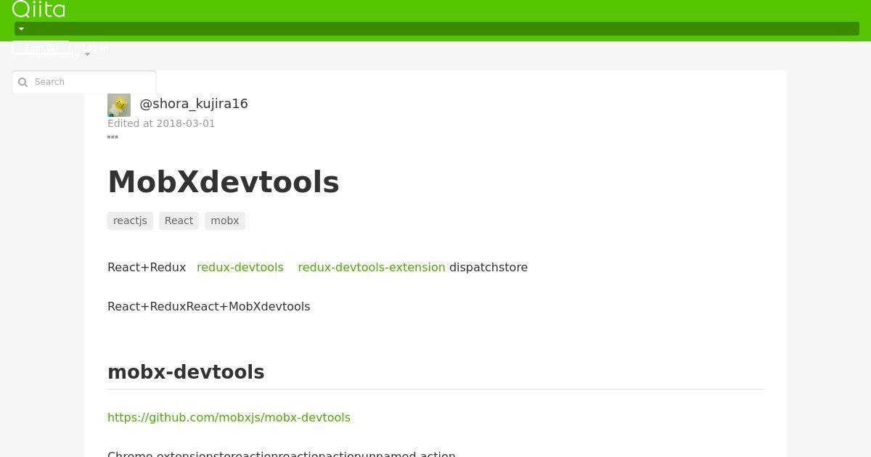Image resolution: width=871 pixels, height=457 pixels.
Task: Select the reactjs tag
Action: [x=130, y=221]
